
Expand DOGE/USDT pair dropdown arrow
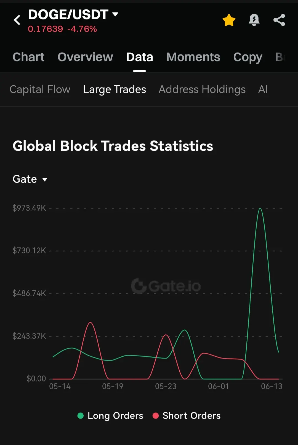pyautogui.click(x=115, y=14)
